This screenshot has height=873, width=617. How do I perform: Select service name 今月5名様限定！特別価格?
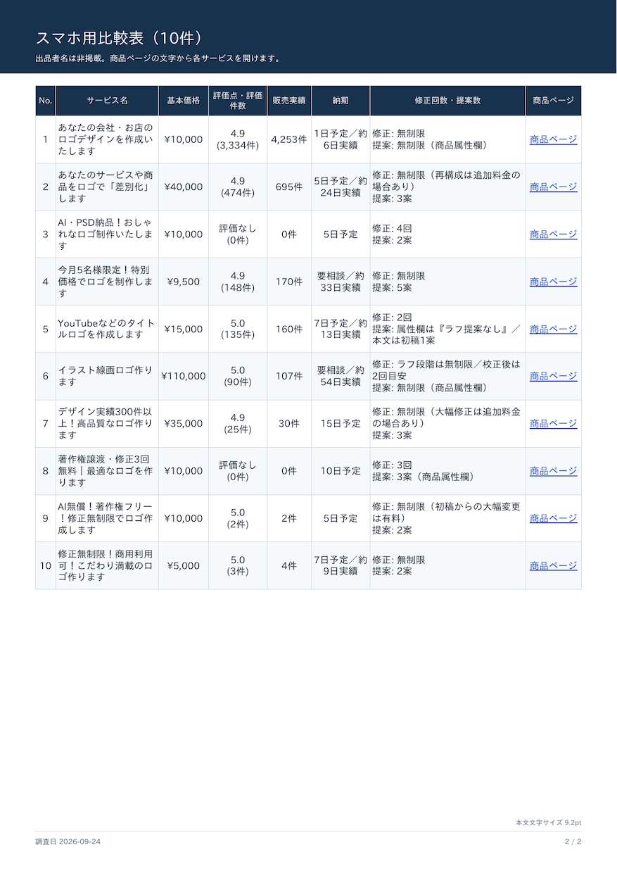point(106,282)
